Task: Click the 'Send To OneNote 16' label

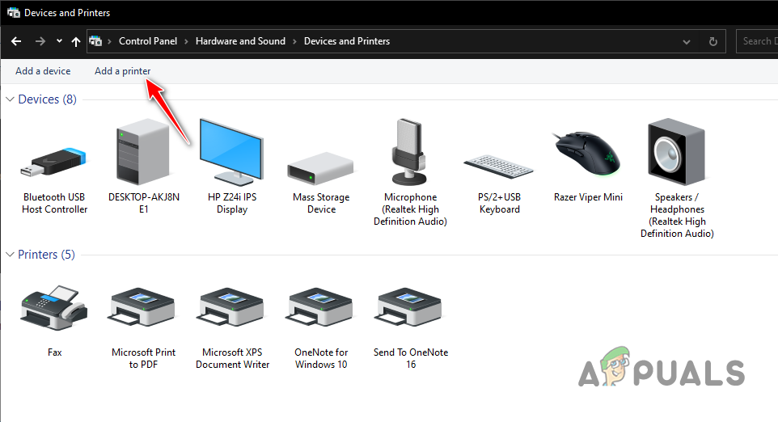Action: pyautogui.click(x=411, y=358)
